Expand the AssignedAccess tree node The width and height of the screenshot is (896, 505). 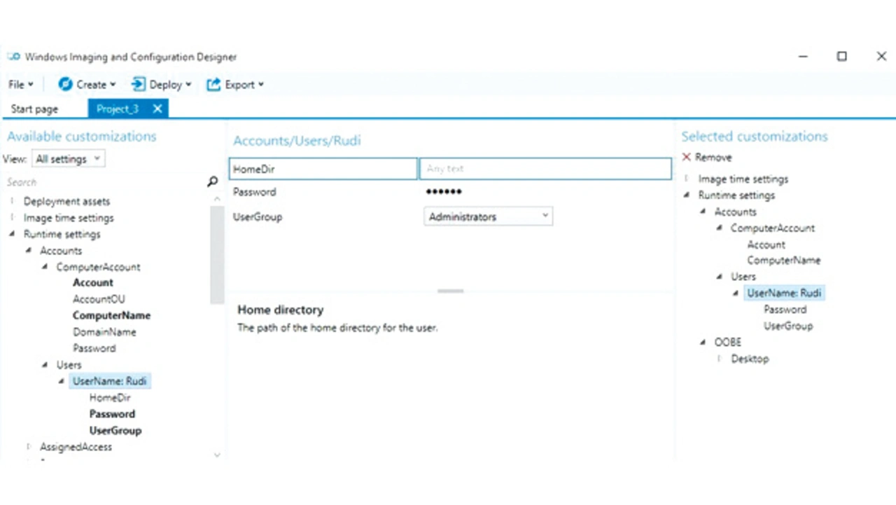pyautogui.click(x=29, y=447)
